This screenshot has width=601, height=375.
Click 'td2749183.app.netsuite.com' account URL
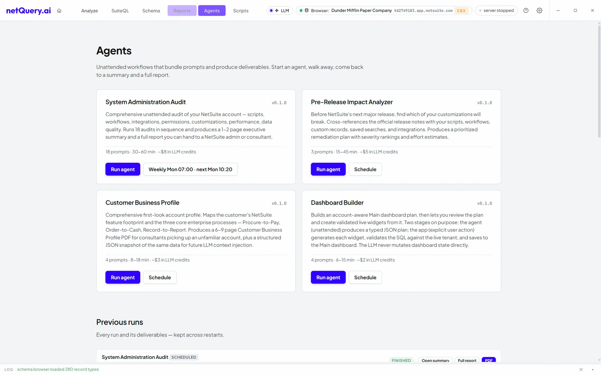423,11
